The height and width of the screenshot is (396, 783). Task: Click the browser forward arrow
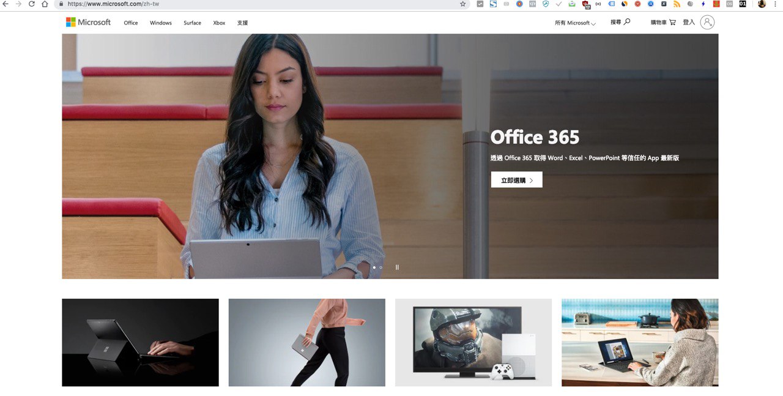coord(18,4)
